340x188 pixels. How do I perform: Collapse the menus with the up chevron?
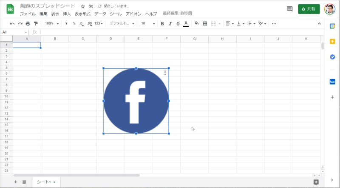pos(319,23)
